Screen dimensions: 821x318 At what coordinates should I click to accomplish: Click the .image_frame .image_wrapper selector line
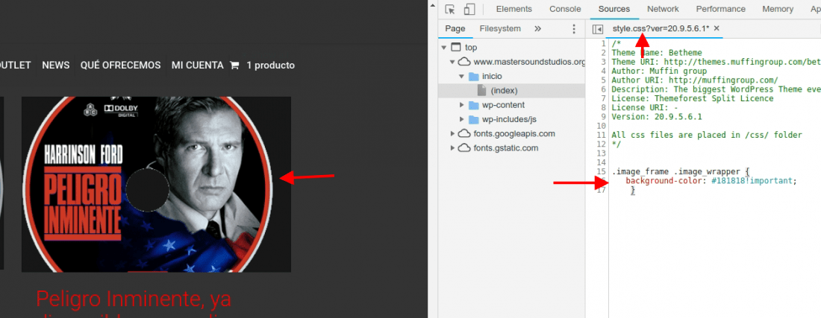coord(680,171)
